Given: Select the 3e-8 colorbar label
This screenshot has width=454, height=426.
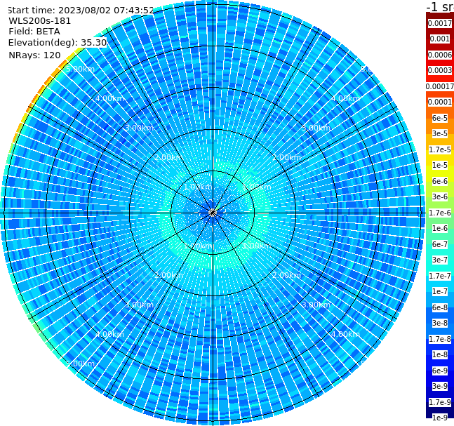Looking at the screenshot, I should [440, 323].
